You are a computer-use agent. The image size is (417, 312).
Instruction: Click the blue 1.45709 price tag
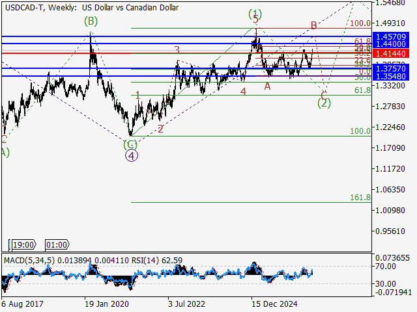click(391, 36)
